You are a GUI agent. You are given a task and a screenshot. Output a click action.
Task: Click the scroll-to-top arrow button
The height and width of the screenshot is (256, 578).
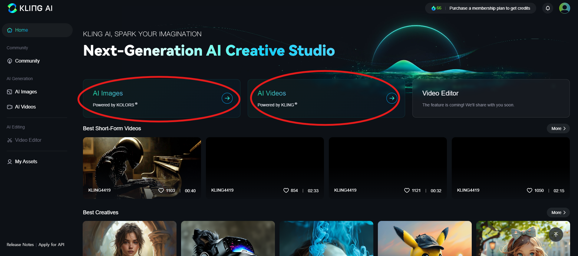tap(556, 235)
